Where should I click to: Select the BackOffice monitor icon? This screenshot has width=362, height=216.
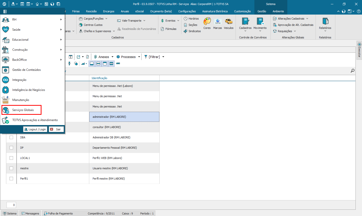click(x=6, y=60)
